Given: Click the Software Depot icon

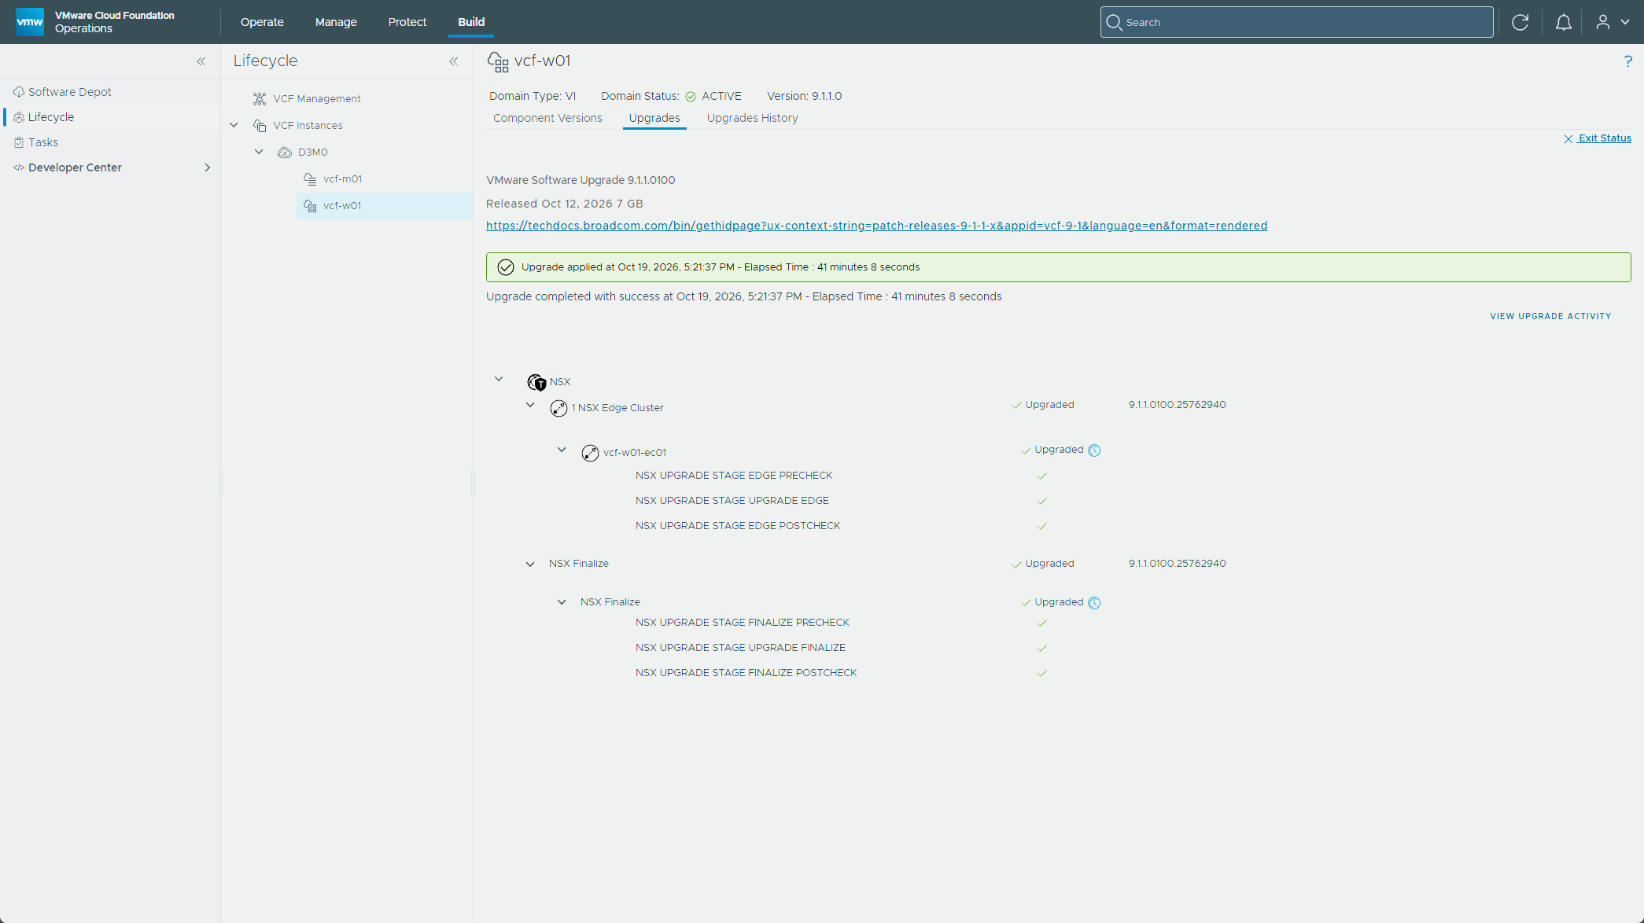Looking at the screenshot, I should [x=19, y=92].
